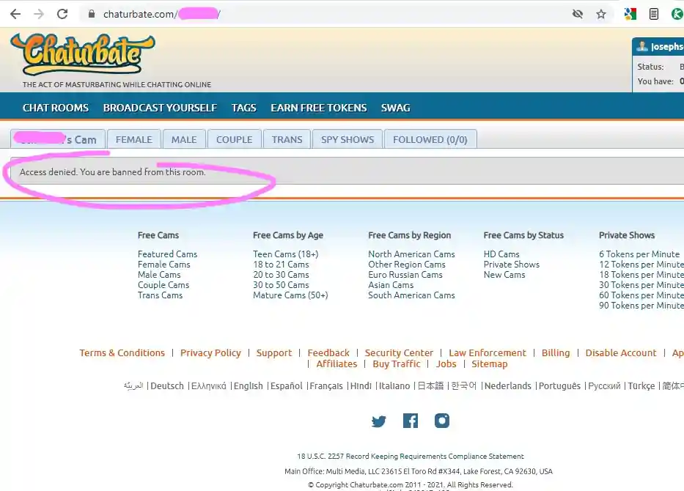Click the Feedback footer link
Image resolution: width=684 pixels, height=491 pixels.
328,352
